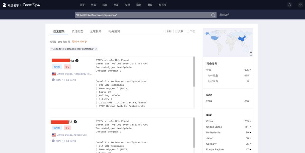
Task: Click the arrow icon next to the .63 IP
Action: 77,61
